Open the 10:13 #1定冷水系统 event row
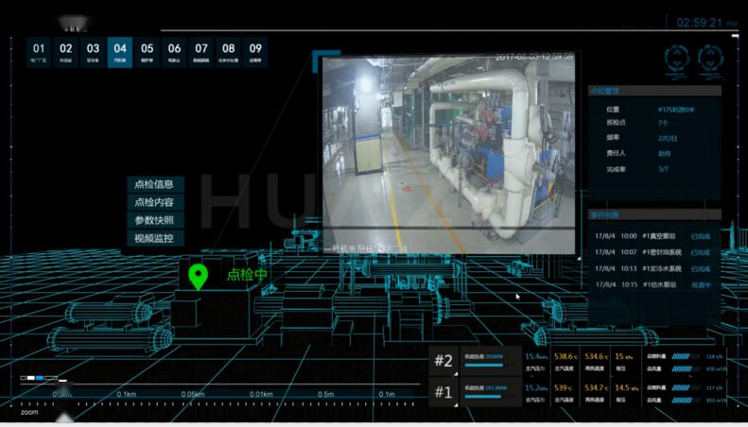Viewport: 748px width, 427px height. pyautogui.click(x=652, y=269)
